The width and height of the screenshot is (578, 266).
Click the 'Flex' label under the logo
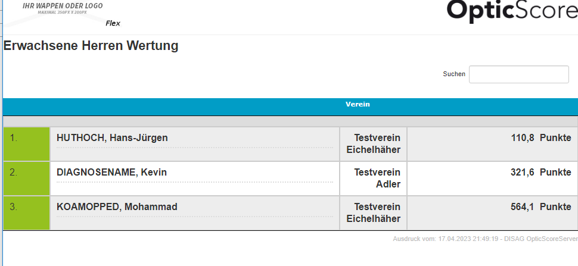tap(113, 24)
